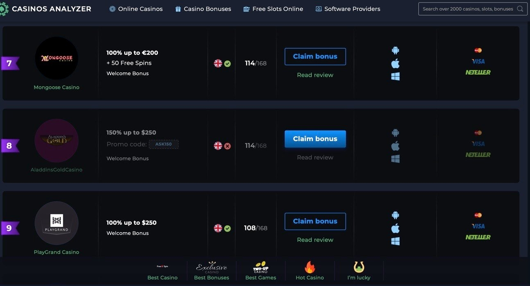Click the UK flag in AladdinsGold row
Viewport: 530px width, 286px height.
218,146
